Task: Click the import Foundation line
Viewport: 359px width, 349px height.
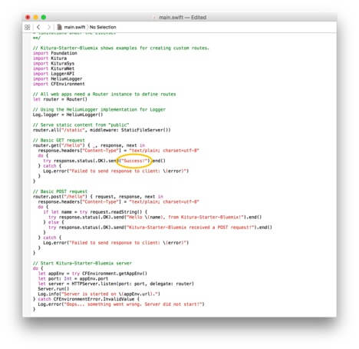Action: (x=55, y=53)
